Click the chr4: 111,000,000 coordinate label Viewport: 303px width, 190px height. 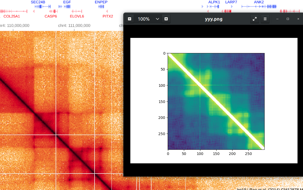pos(74,26)
